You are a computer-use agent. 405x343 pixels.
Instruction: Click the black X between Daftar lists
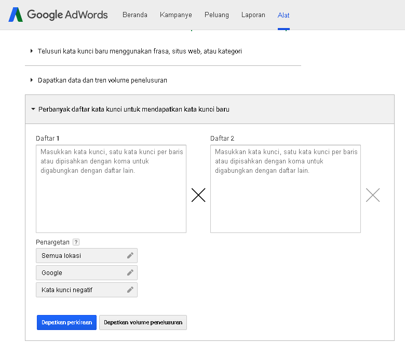198,195
